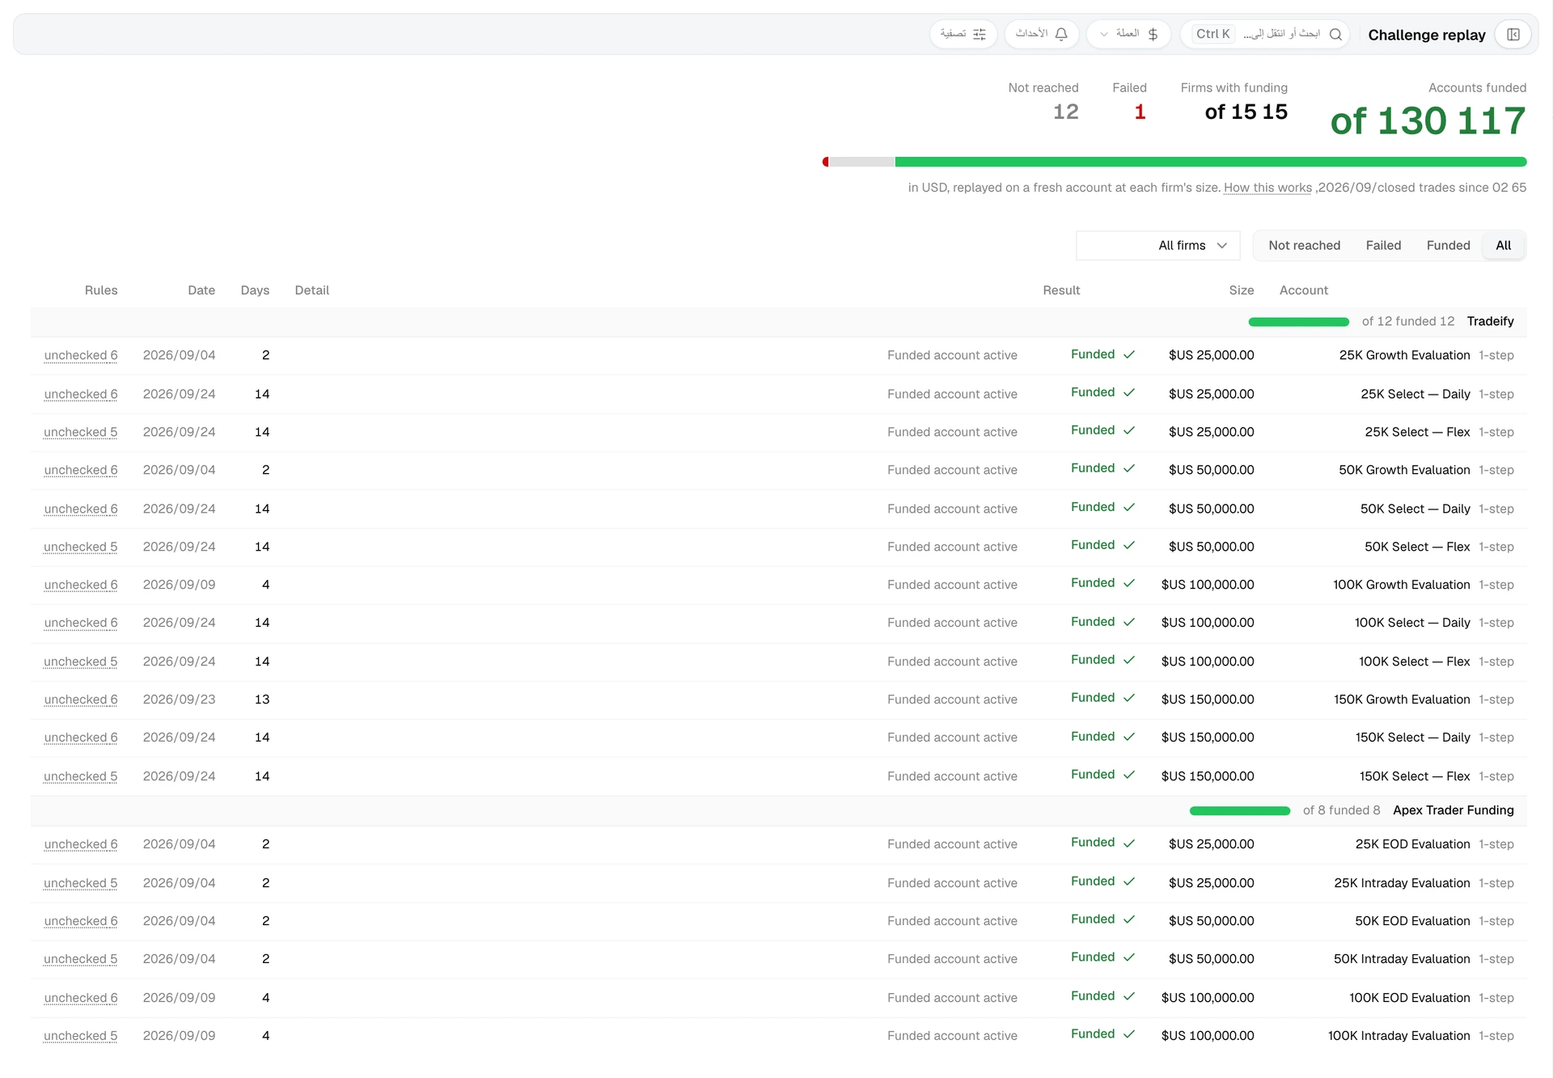1553x1078 pixels.
Task: Click the Not reached count 12
Action: (1065, 112)
